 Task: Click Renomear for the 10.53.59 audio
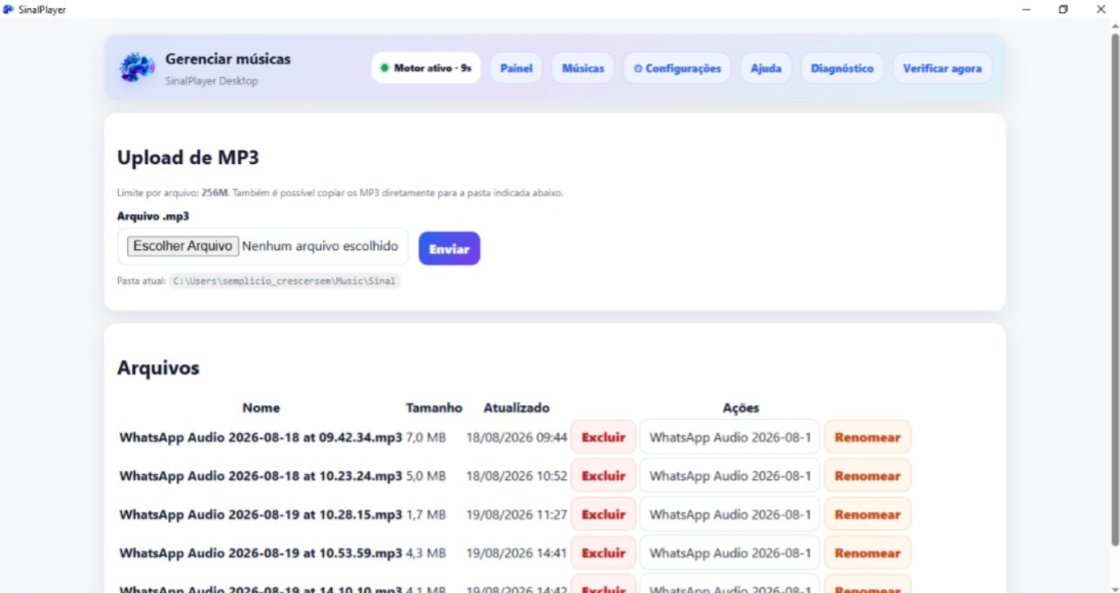point(867,553)
